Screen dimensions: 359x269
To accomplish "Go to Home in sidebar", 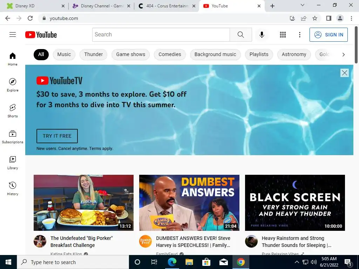I will 13,59.
